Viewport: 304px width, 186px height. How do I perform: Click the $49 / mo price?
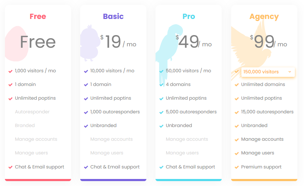(x=194, y=42)
